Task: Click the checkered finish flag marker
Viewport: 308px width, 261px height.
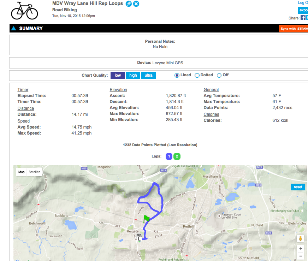Action: point(139,236)
